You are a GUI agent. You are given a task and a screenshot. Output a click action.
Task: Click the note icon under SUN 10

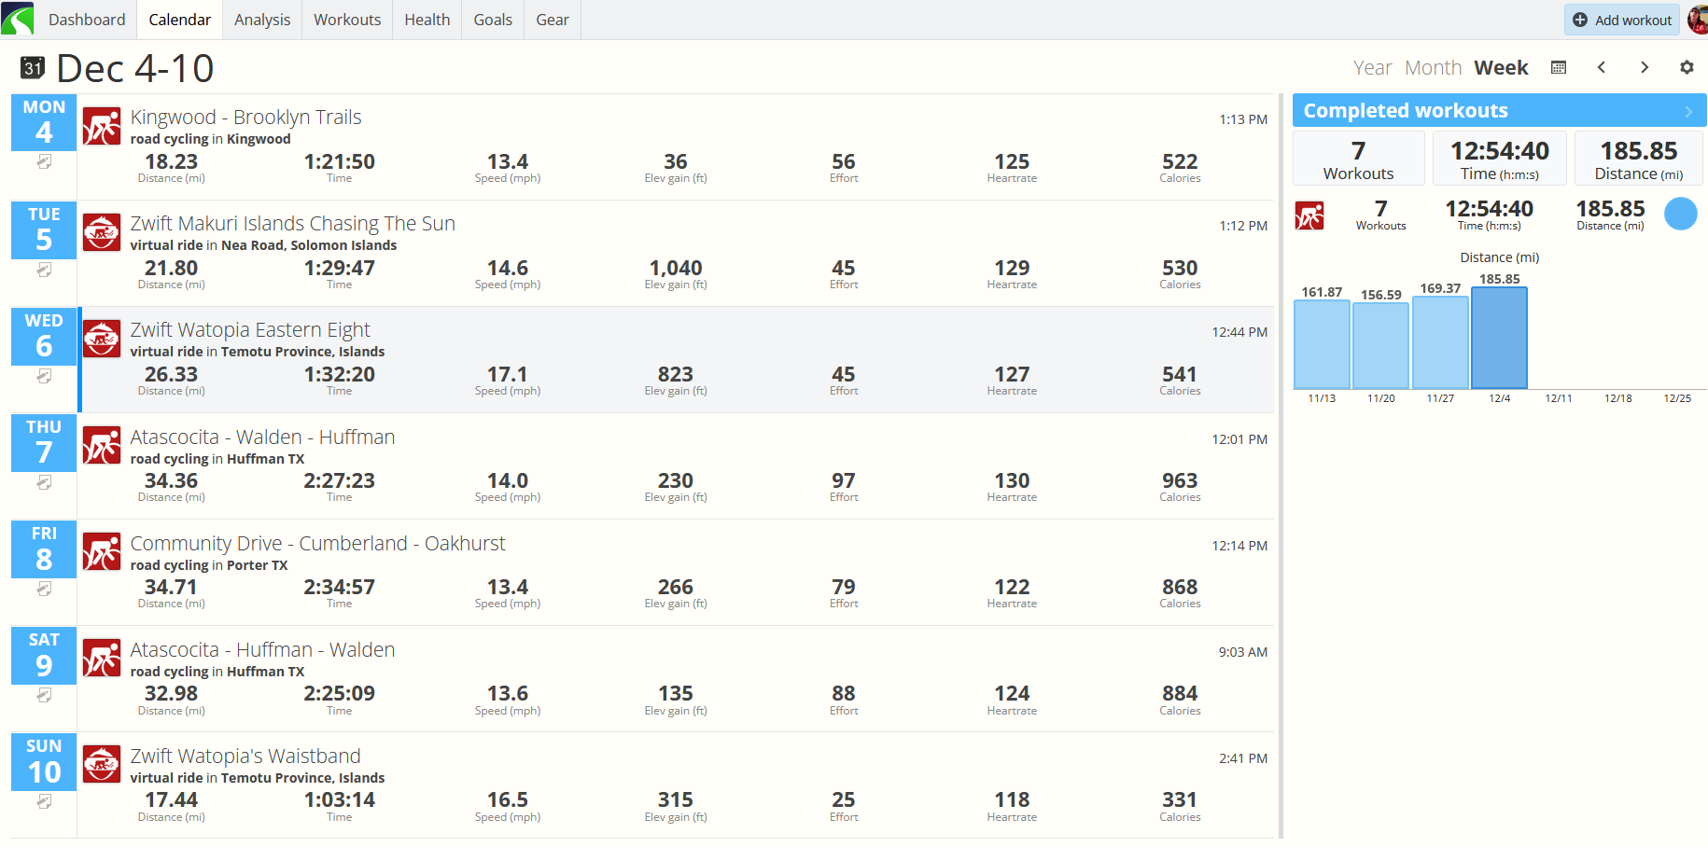tap(44, 801)
